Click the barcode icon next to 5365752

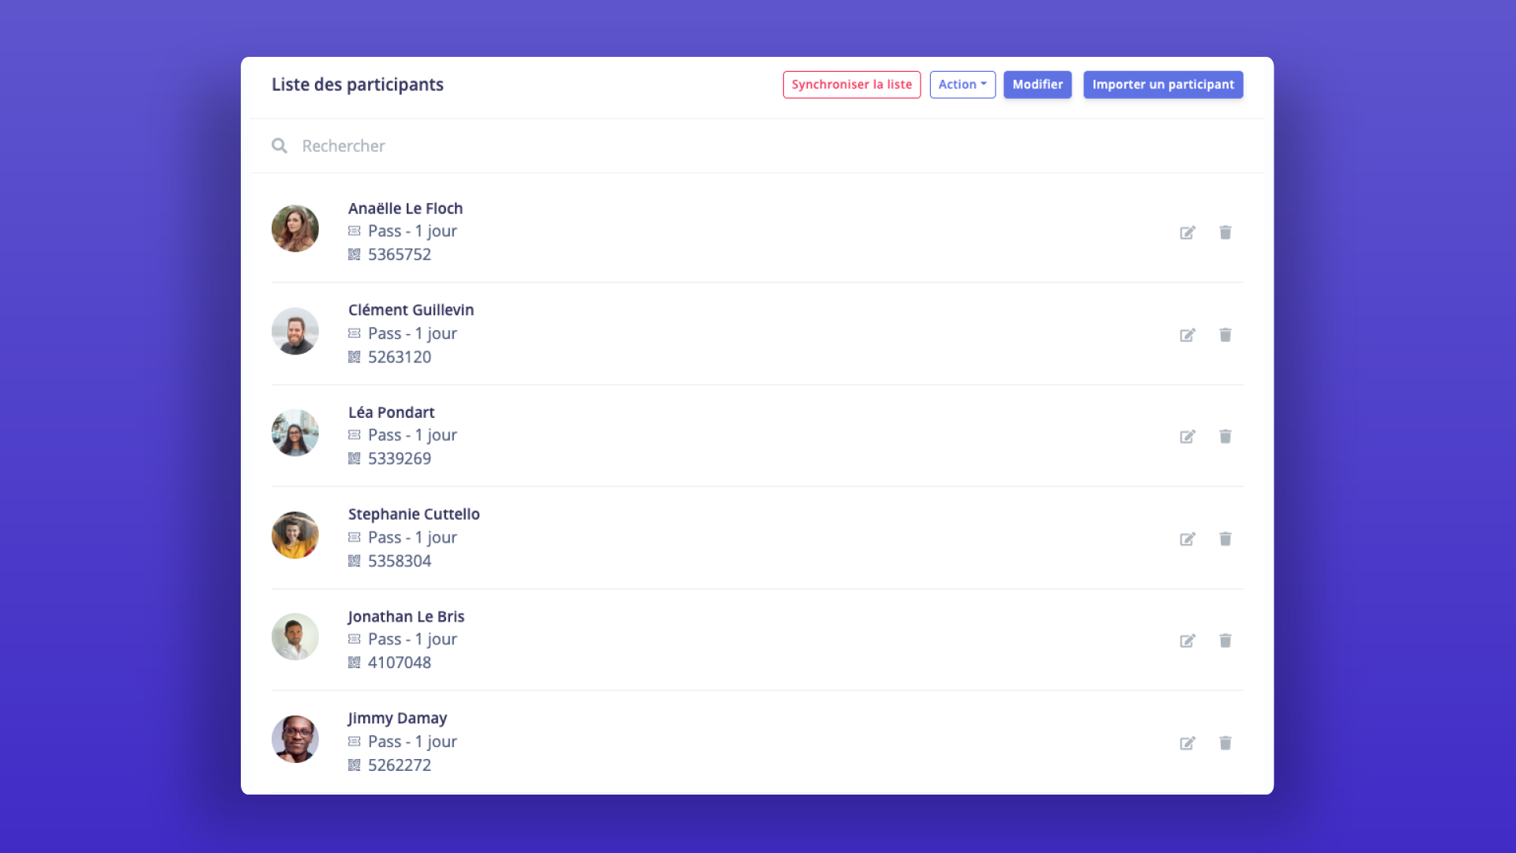click(x=355, y=254)
